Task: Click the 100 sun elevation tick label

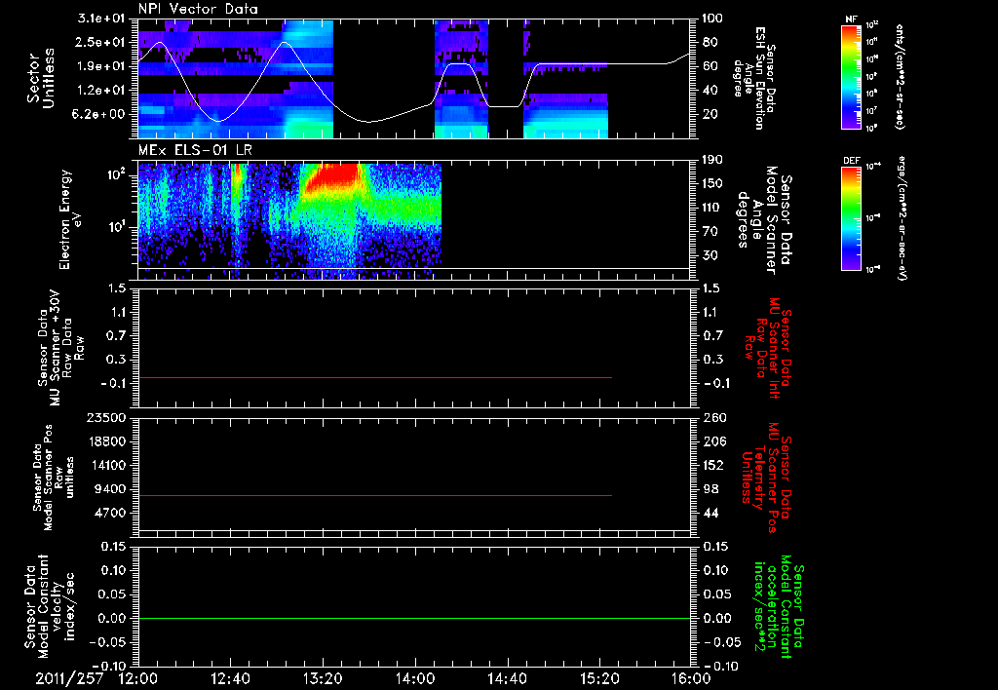Action: [714, 19]
